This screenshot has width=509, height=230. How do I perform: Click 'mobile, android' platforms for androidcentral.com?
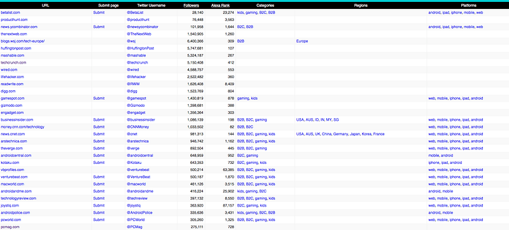[x=441, y=155]
